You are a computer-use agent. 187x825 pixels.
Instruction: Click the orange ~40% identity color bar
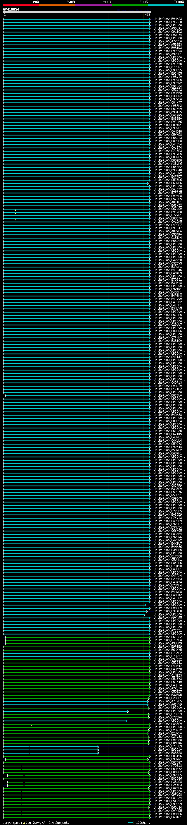point(57,5)
